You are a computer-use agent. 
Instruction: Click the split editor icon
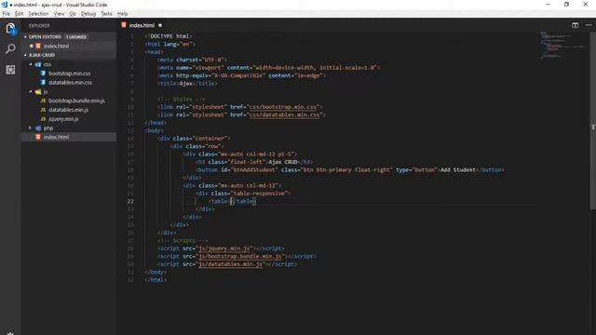click(x=575, y=25)
